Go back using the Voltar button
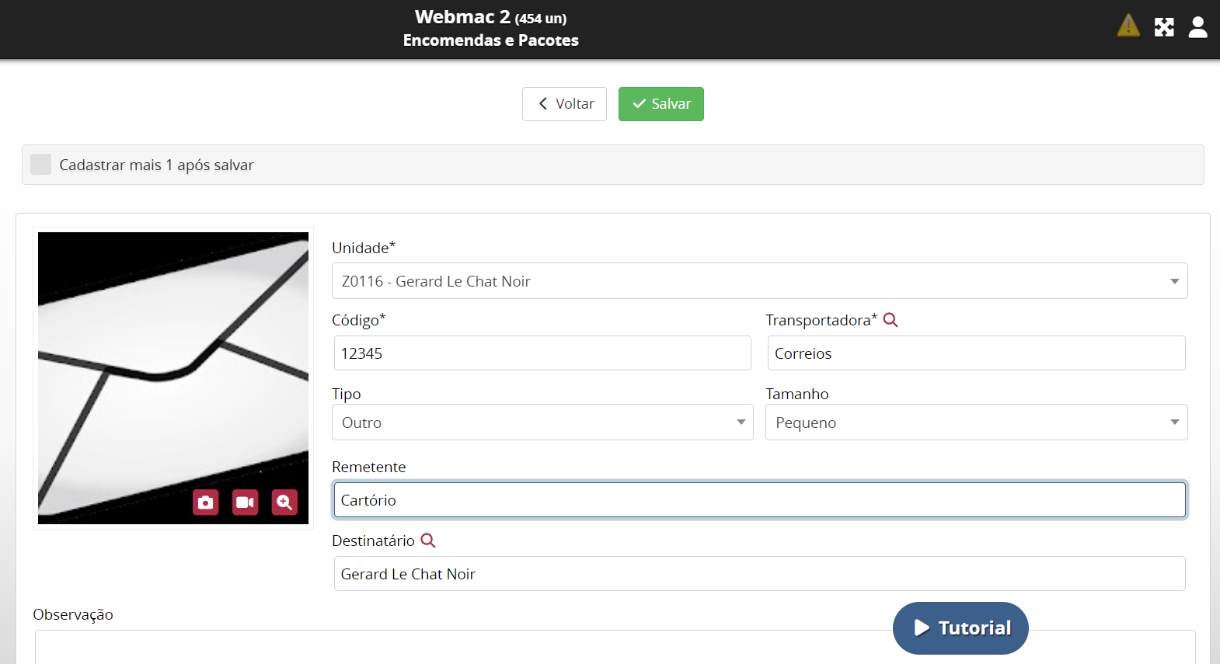The image size is (1220, 664). point(564,104)
